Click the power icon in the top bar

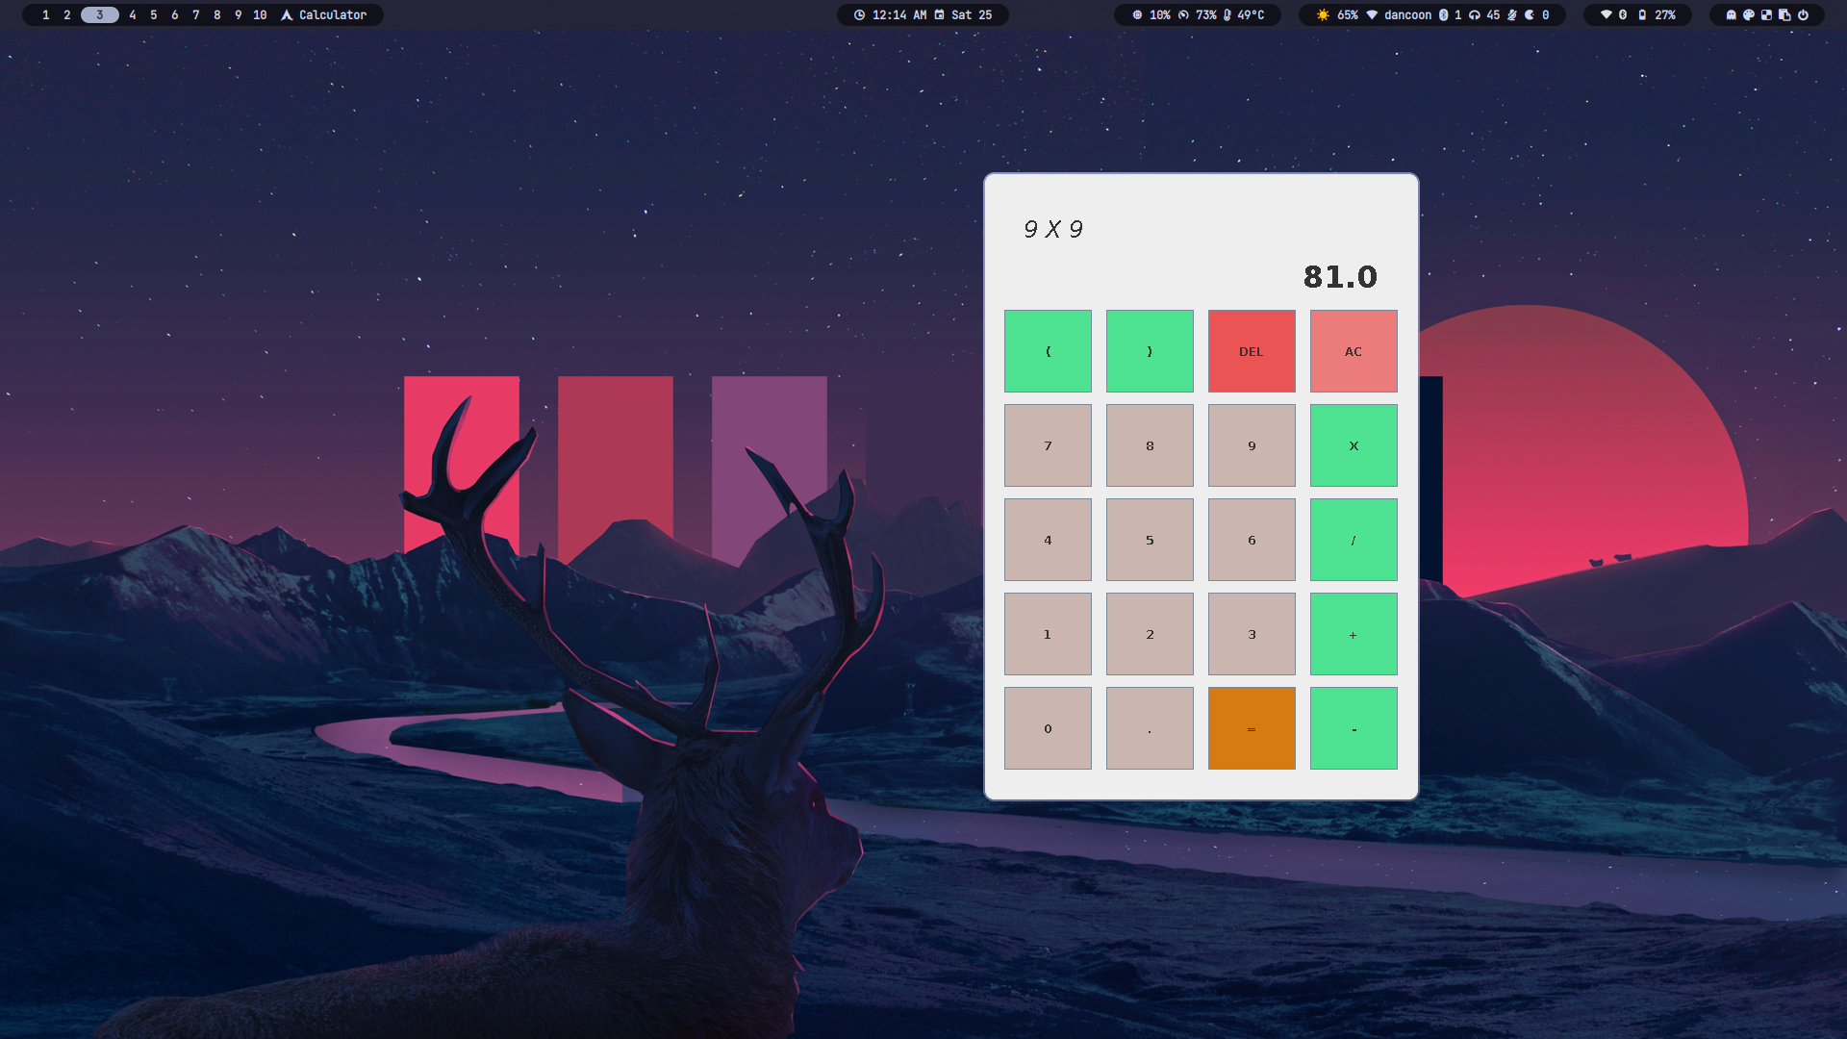pos(1804,14)
